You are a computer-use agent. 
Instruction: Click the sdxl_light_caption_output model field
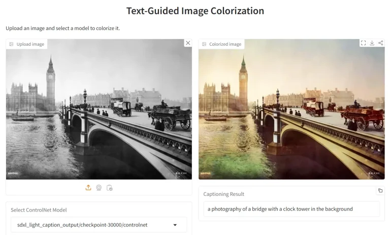pyautogui.click(x=99, y=225)
